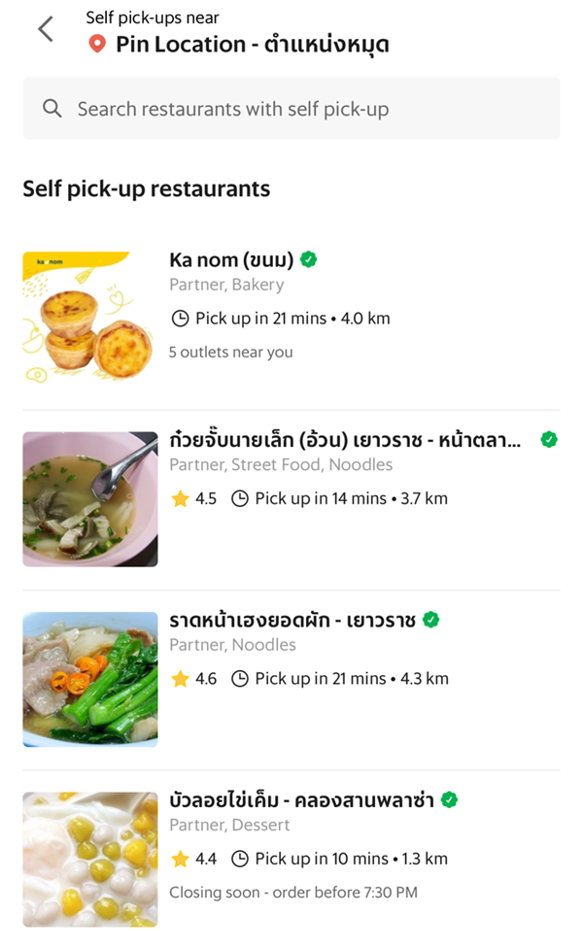
Task: Click the search magnifier icon
Action: click(x=51, y=109)
